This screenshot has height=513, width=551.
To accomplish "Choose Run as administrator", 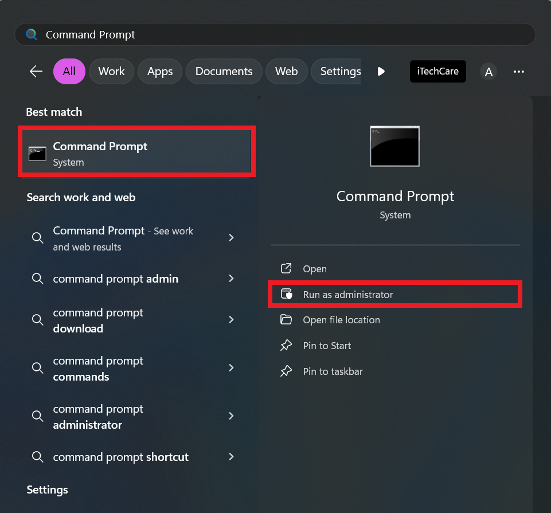I will click(x=395, y=295).
